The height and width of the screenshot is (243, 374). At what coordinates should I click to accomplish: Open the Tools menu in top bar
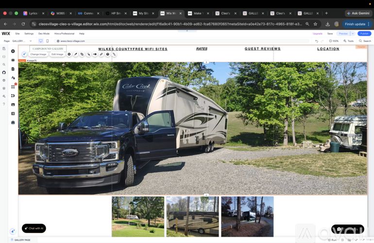pos(348,41)
